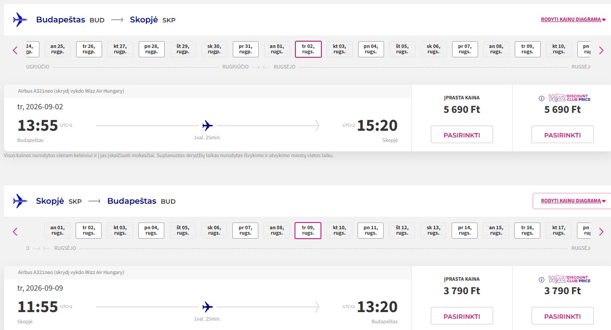
Task: Pick return date tr 02, rugs.
Action: (x=89, y=231)
